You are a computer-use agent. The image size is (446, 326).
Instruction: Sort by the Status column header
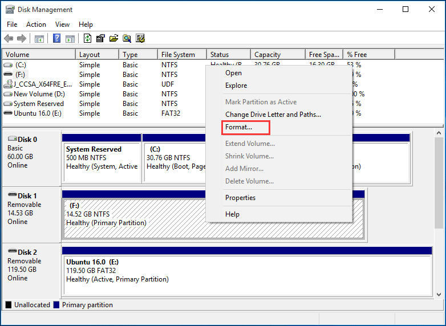(229, 55)
